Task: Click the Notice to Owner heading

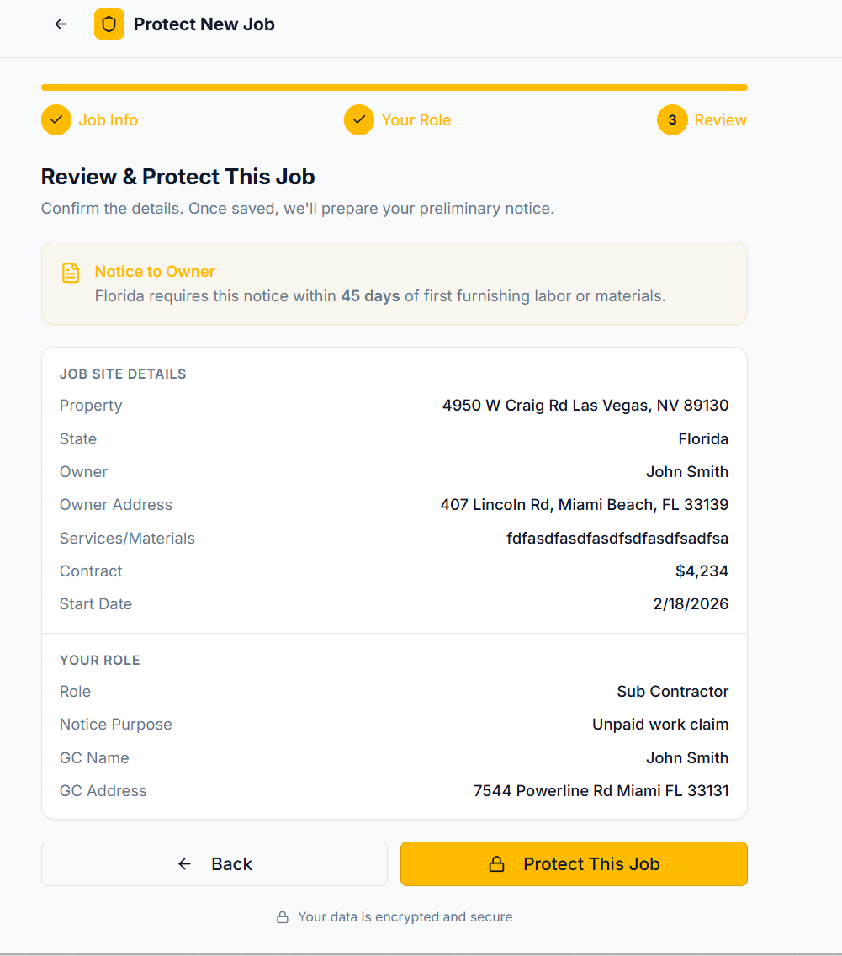Action: pyautogui.click(x=155, y=272)
